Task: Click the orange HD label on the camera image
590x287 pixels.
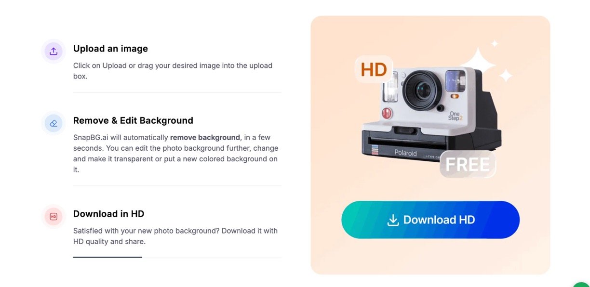Action: (374, 70)
